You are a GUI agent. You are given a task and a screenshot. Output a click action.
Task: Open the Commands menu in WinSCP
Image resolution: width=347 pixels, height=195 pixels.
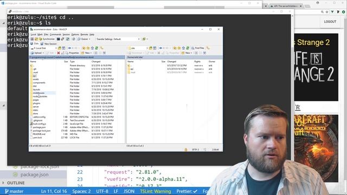pyautogui.click(x=55, y=35)
